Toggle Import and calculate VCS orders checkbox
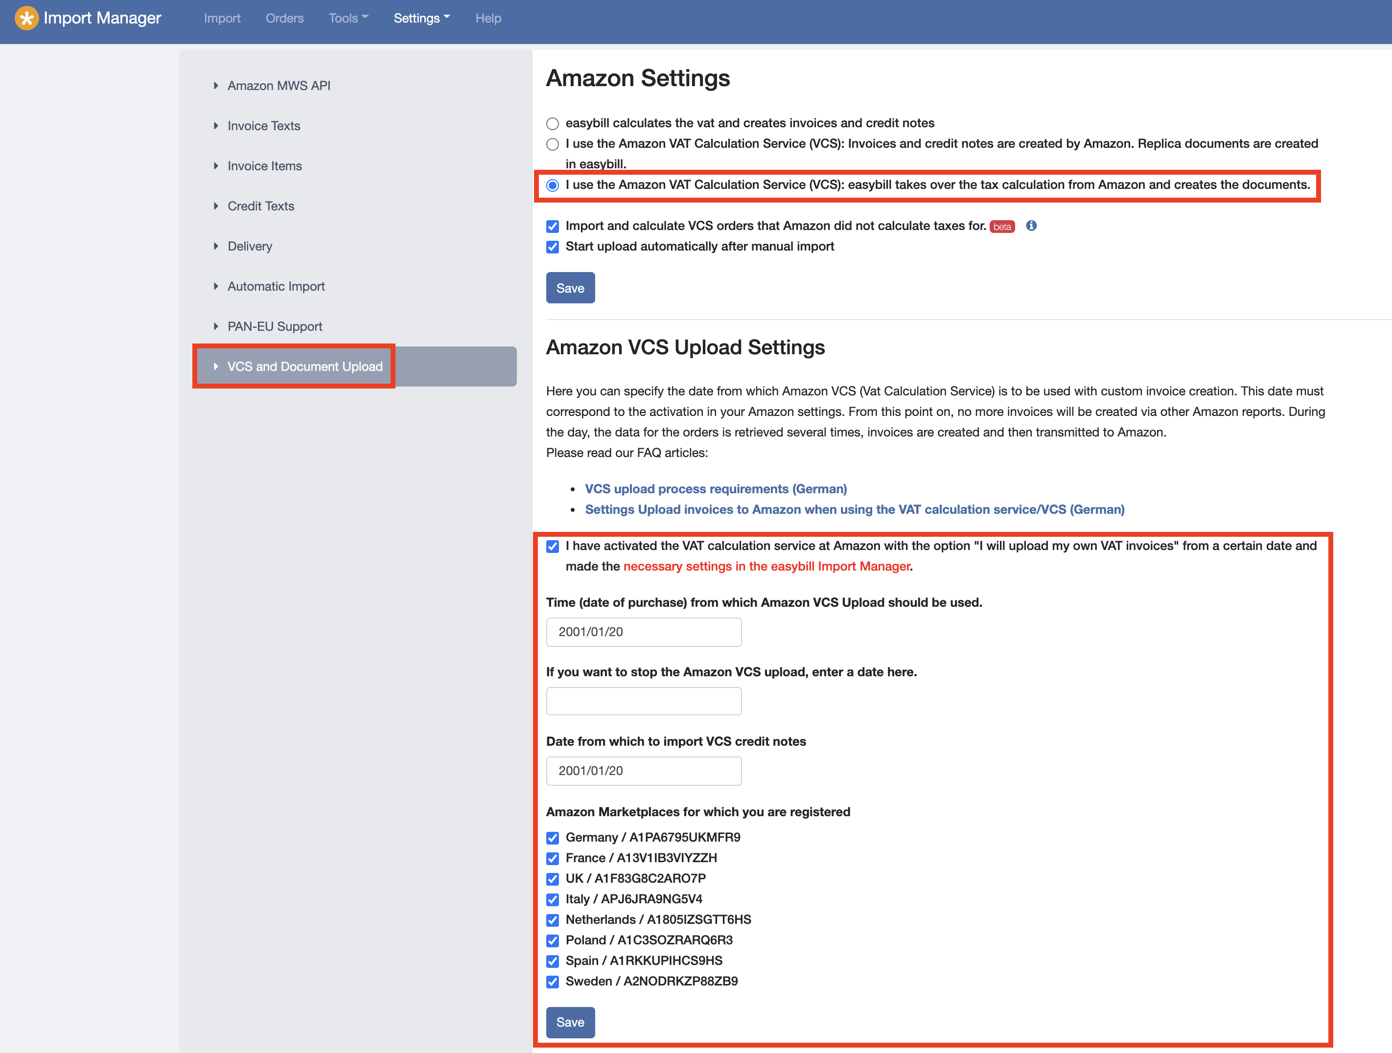 553,227
